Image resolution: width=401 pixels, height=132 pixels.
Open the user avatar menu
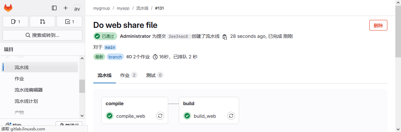coord(77,8)
